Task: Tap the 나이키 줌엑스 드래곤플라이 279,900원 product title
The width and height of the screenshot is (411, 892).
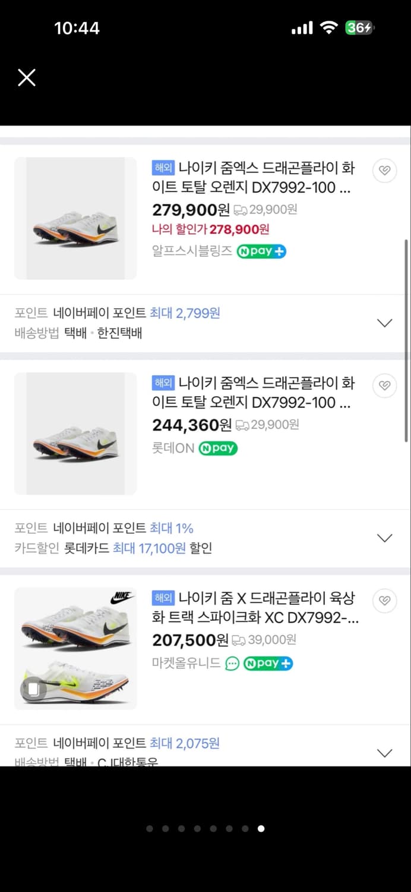Action: pyautogui.click(x=255, y=177)
